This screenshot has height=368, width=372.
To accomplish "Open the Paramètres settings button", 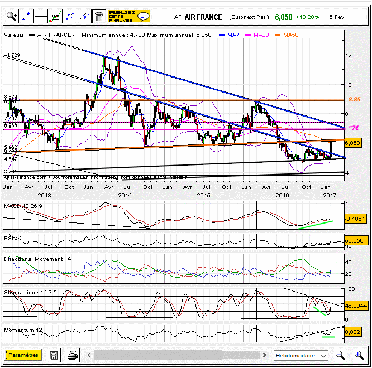I will [23, 355].
